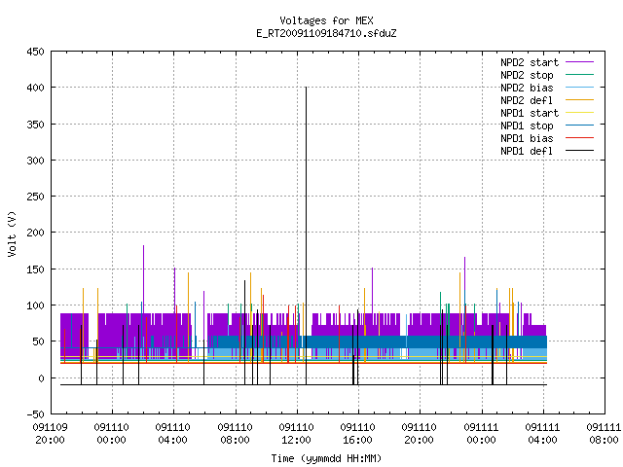The height and width of the screenshot is (467, 623).
Task: Click the "091110 04:00" x-axis tick label
Action: 173,434
